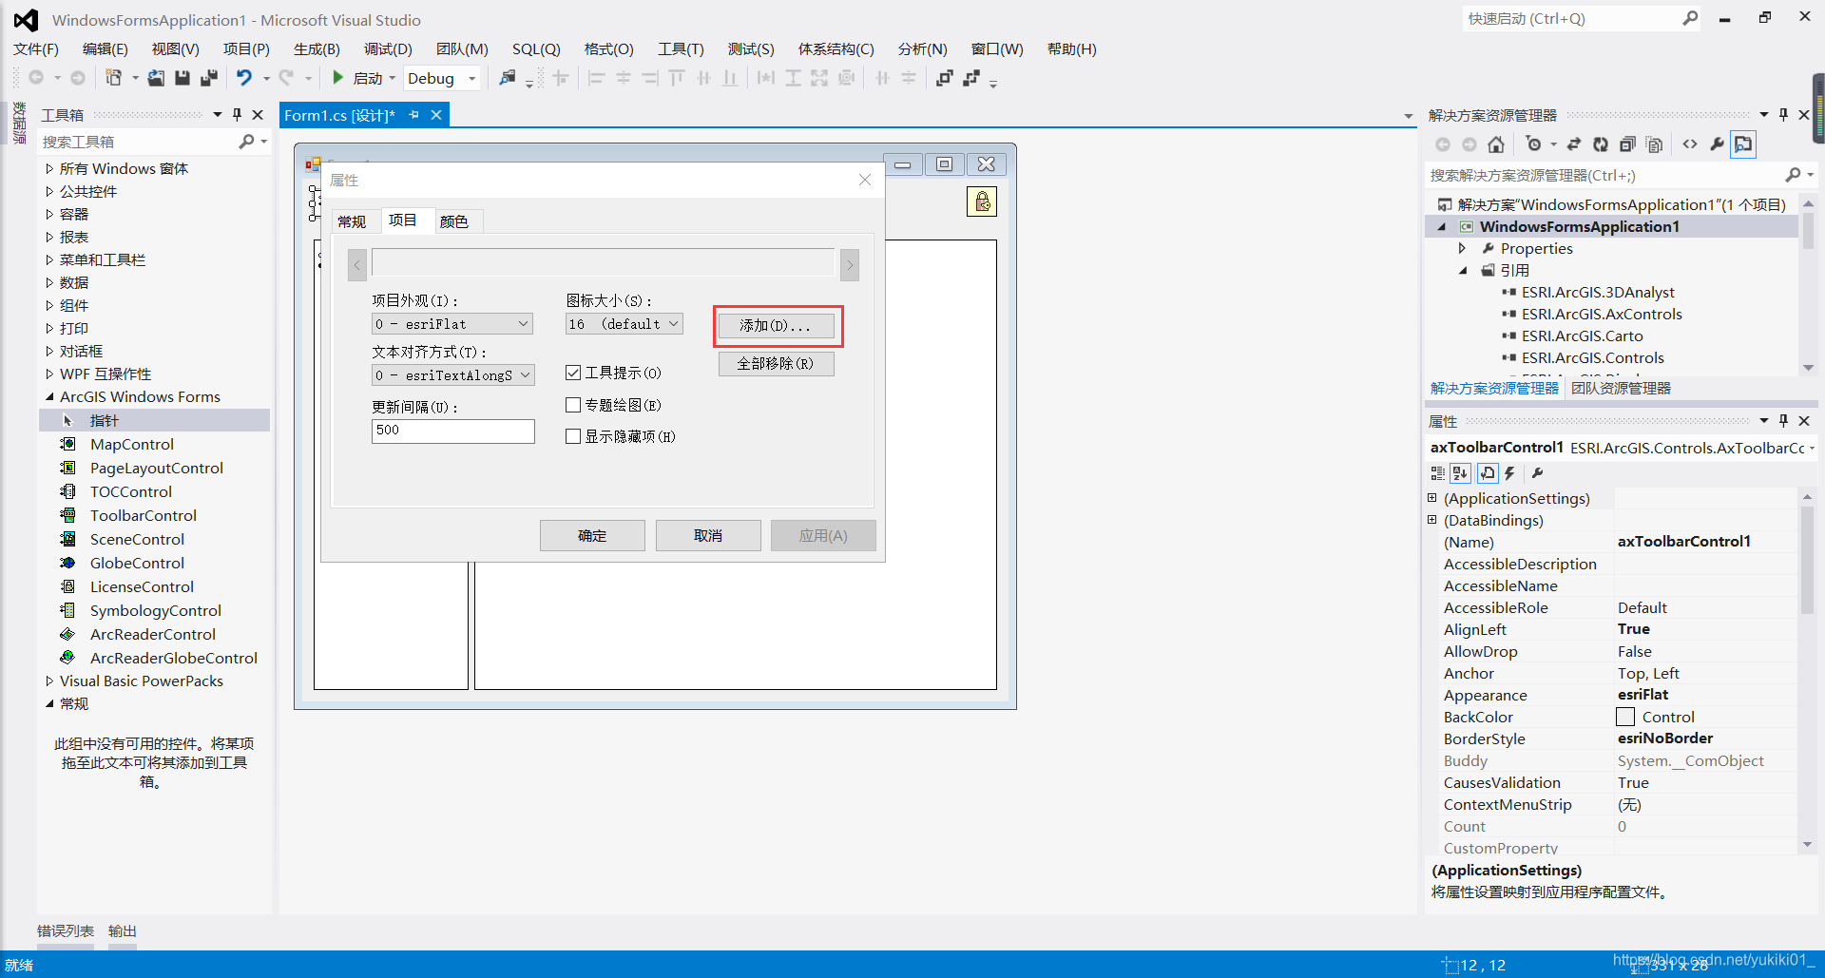Open the 文本对齐方式 dropdown
This screenshot has width=1825, height=978.
pos(452,375)
